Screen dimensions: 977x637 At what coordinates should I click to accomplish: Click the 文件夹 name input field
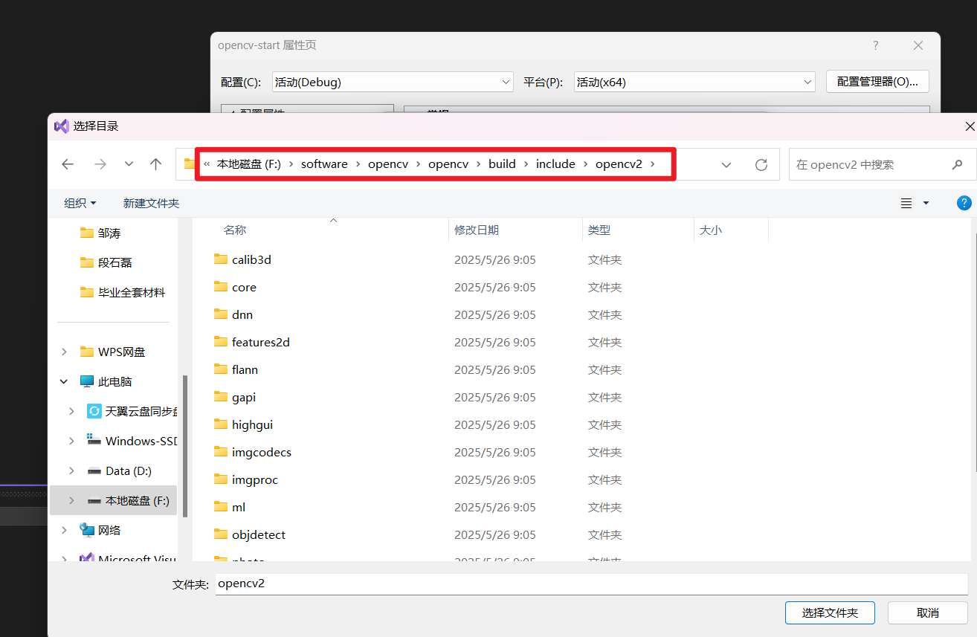pyautogui.click(x=591, y=584)
